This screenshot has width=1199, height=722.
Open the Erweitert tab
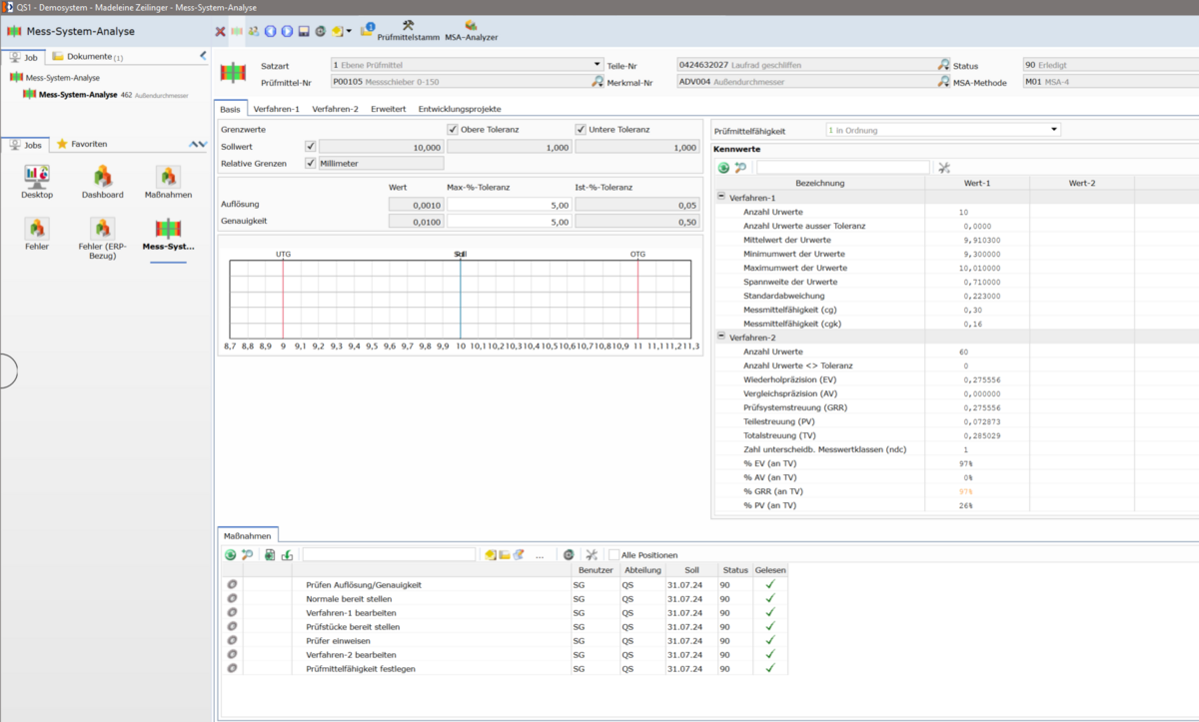coord(388,108)
